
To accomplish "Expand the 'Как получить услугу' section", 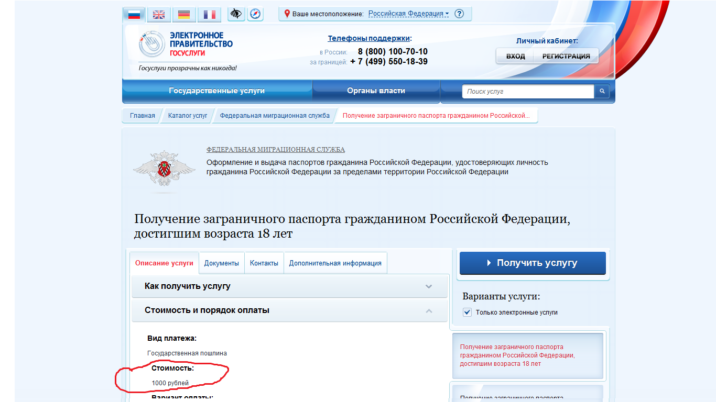I will (289, 286).
